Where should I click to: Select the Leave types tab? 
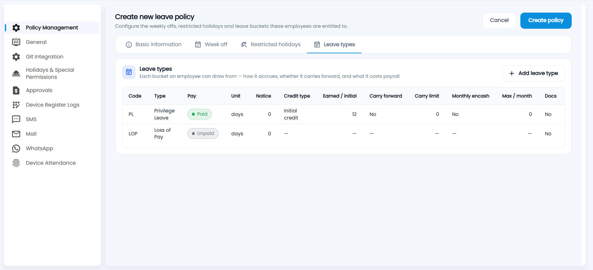click(x=334, y=45)
